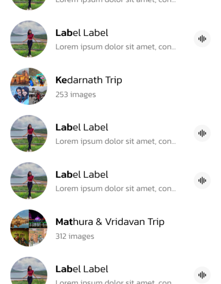Image resolution: width=221 pixels, height=284 pixels.
Task: Open the Kedarnath Trip album
Action: coord(89,80)
